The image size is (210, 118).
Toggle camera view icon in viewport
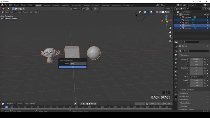170,36
